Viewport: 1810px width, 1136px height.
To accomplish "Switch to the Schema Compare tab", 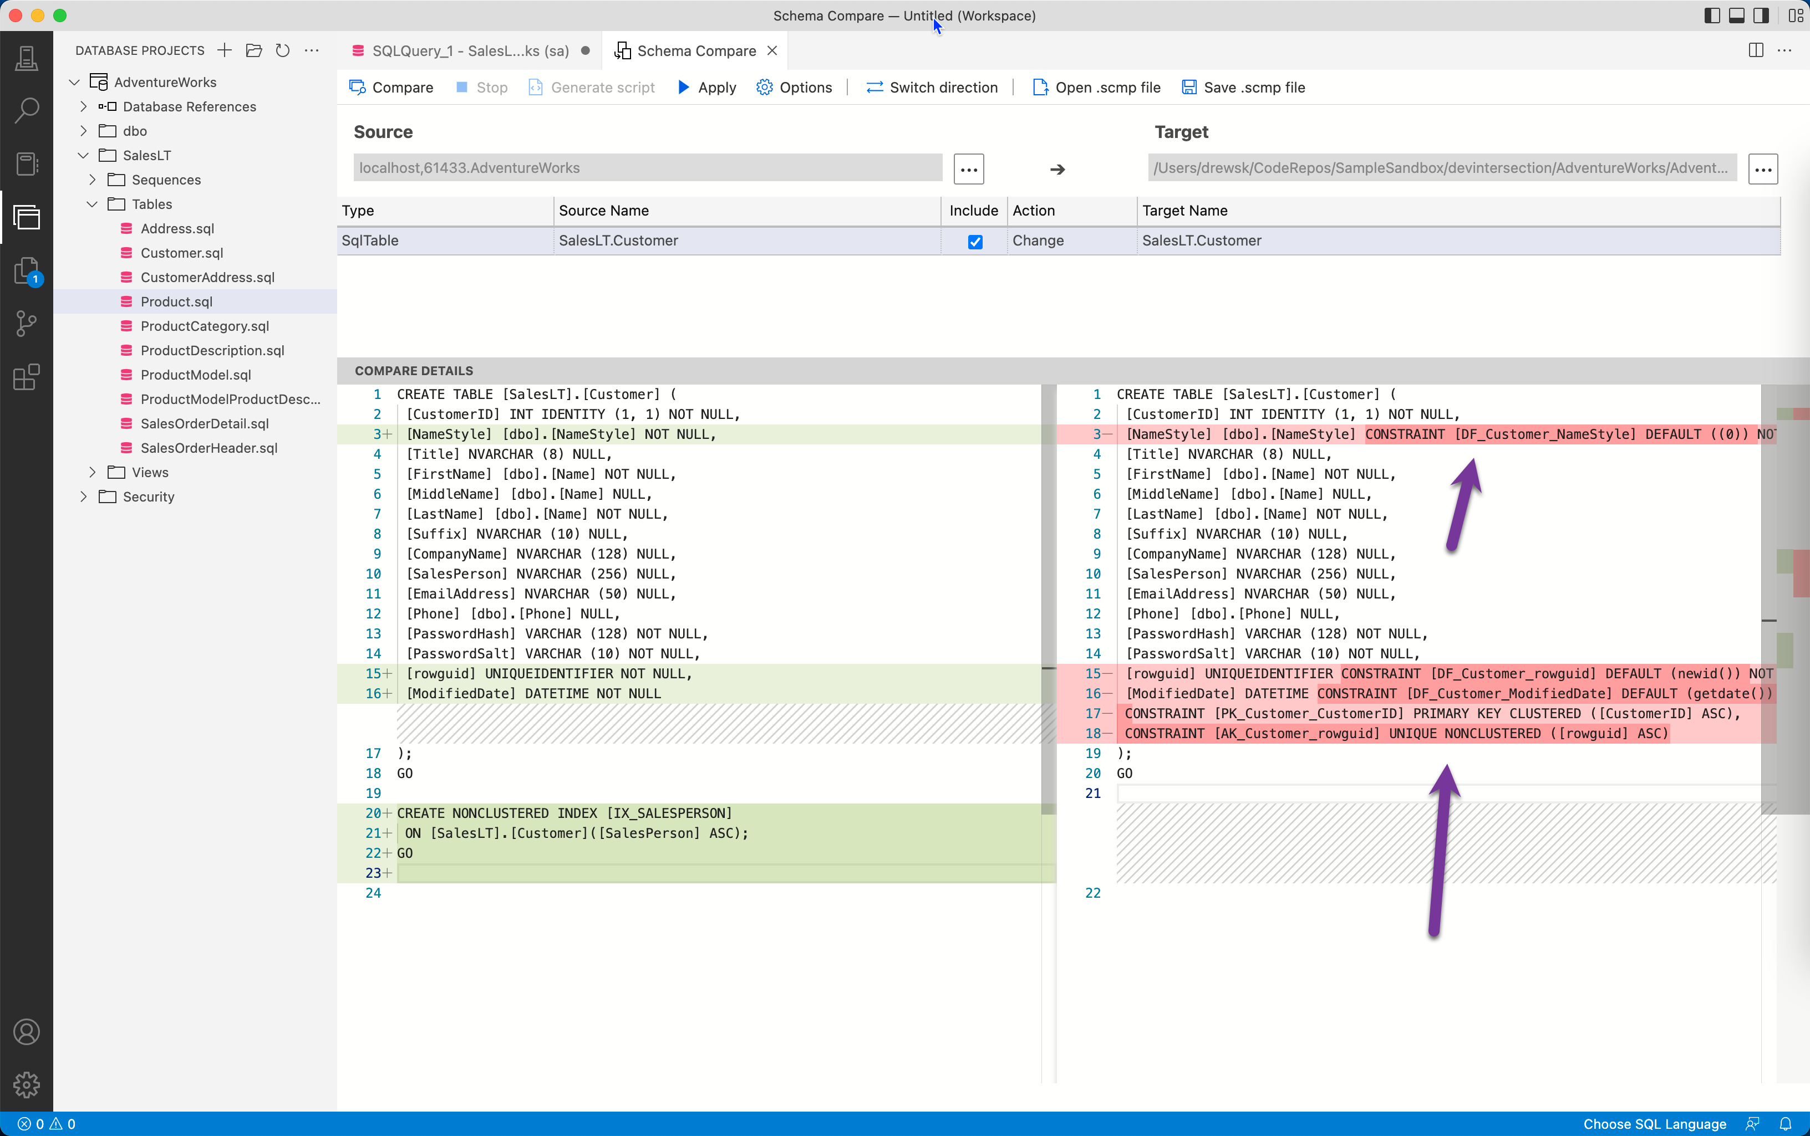I will pyautogui.click(x=695, y=50).
